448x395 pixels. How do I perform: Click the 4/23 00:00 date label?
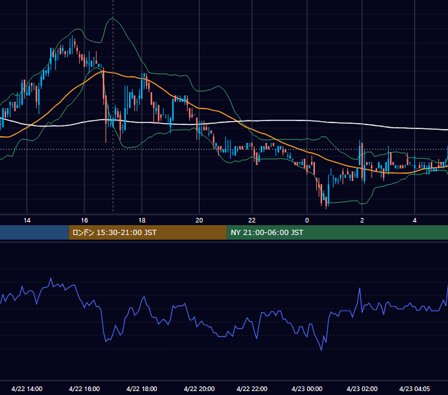click(x=307, y=388)
